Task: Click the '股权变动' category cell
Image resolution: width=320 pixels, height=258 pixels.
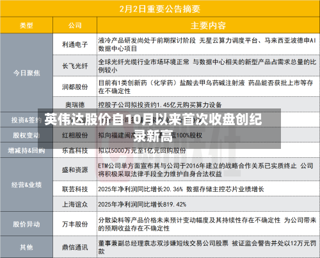Action: pyautogui.click(x=26, y=135)
